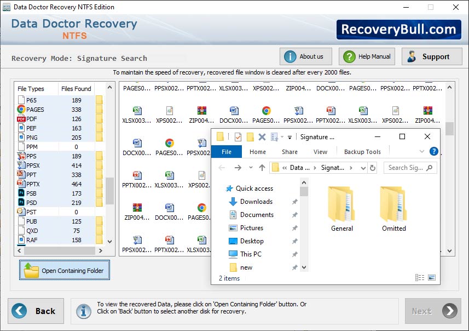Open Customize Quick Access Toolbar dropdown
Image resolution: width=469 pixels, height=331 pixels.
289,137
